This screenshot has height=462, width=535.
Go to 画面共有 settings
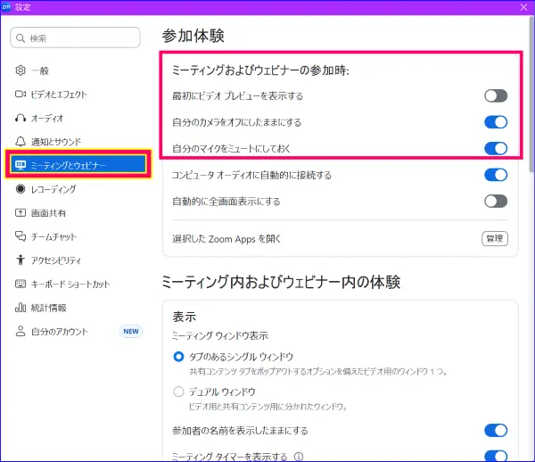[x=77, y=212]
